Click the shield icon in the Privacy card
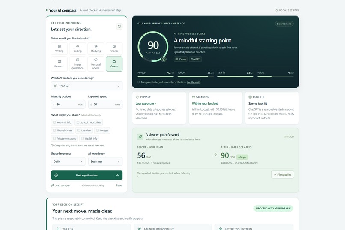 [137, 97]
